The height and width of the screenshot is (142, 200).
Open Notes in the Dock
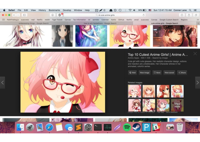tap(59, 127)
